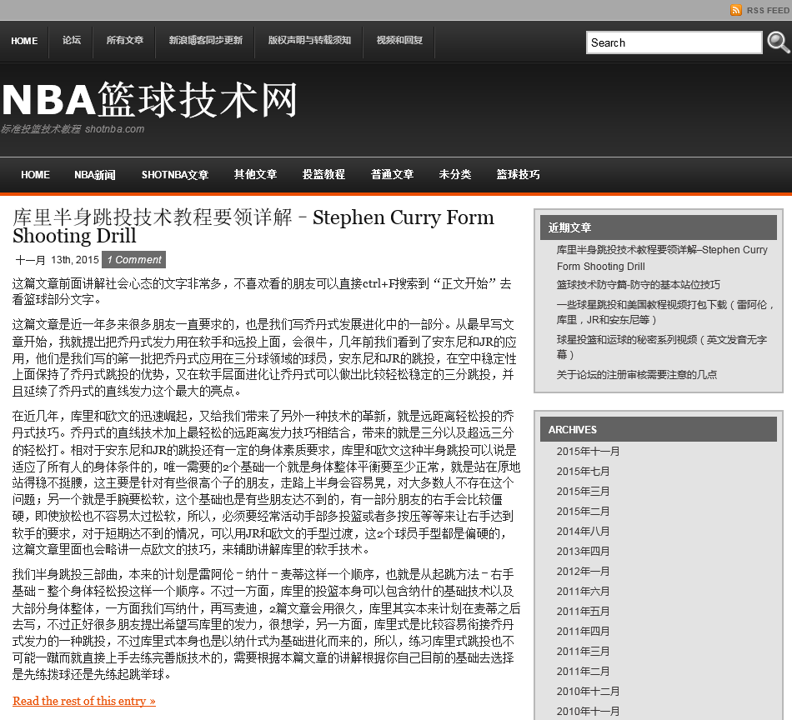
Task: Select the 普通文章 category
Action: click(393, 175)
